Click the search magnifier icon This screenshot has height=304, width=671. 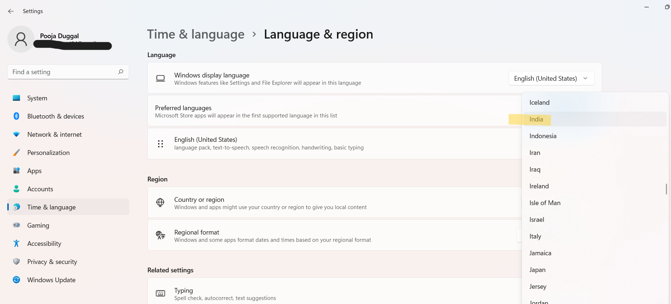(x=121, y=72)
